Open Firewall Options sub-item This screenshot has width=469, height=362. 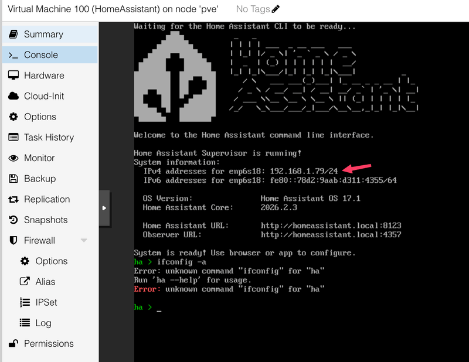click(50, 261)
